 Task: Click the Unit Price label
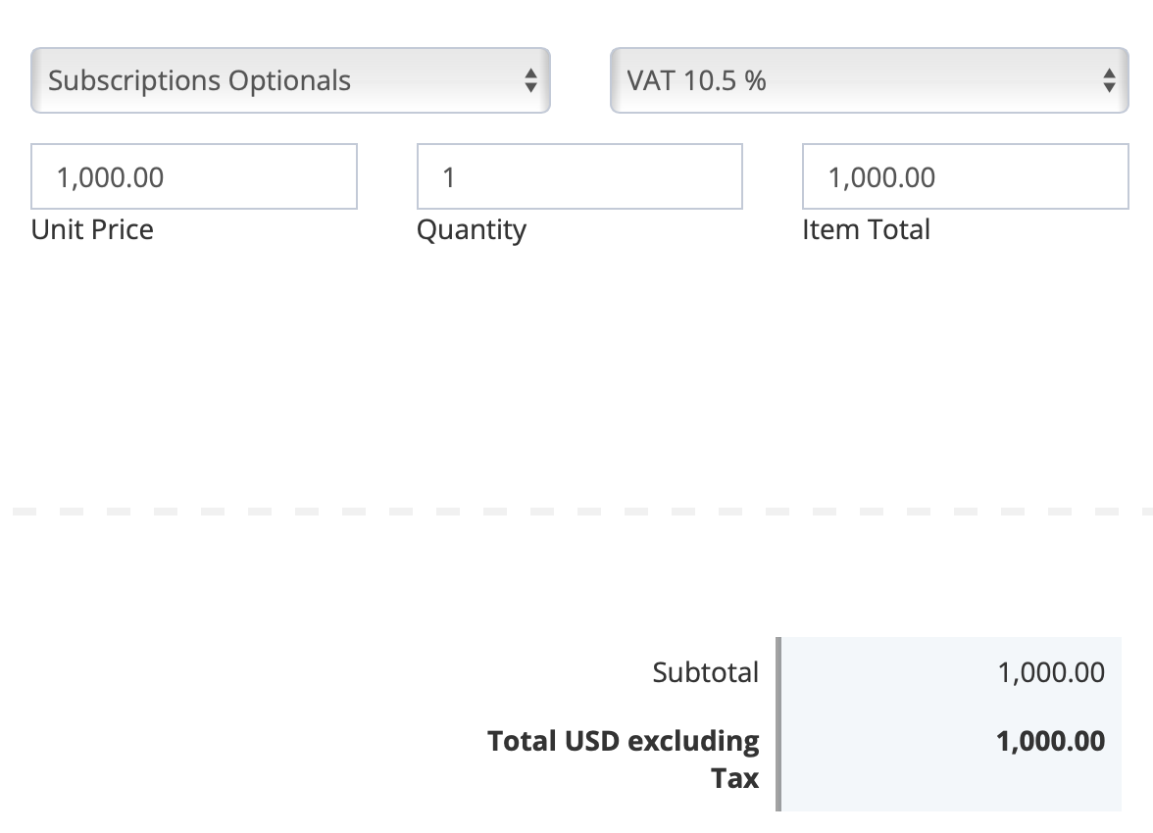92,229
